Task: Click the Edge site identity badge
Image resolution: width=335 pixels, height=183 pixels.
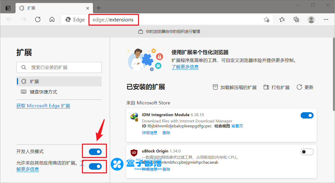Action: [75, 20]
